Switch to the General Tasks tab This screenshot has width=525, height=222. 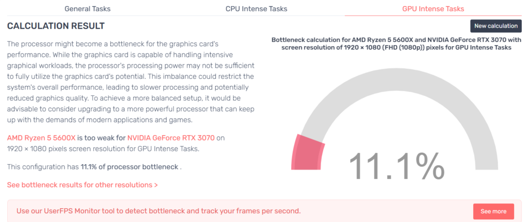point(87,9)
